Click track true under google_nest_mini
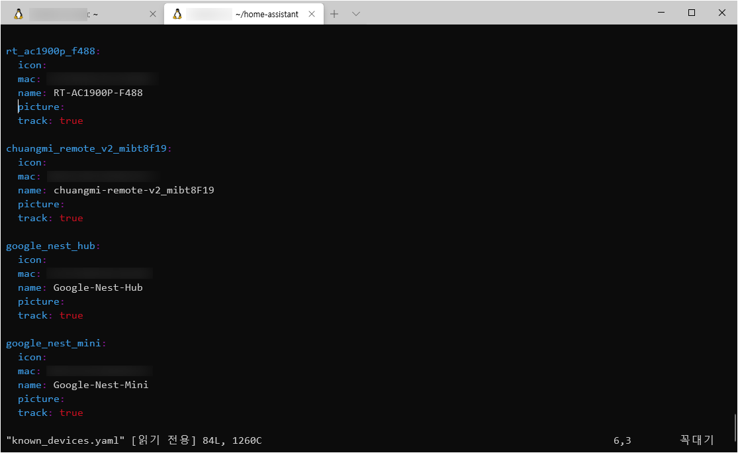 pyautogui.click(x=50, y=413)
